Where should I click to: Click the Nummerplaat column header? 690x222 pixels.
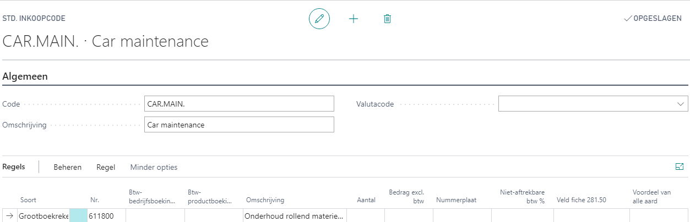(x=456, y=200)
